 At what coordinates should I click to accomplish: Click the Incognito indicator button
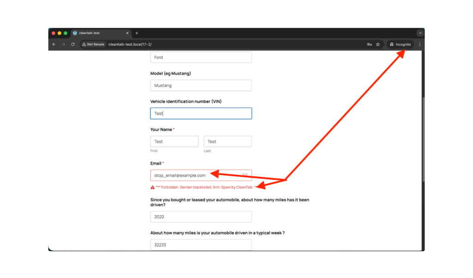coord(400,44)
